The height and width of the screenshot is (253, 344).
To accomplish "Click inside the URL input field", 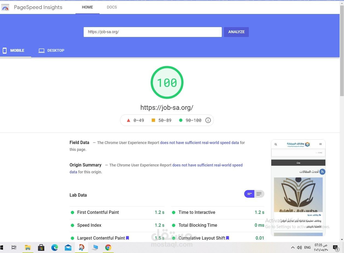I will pyautogui.click(x=153, y=32).
